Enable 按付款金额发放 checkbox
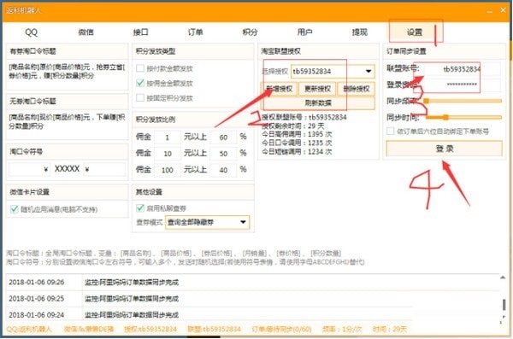This screenshot has width=513, height=339. (140, 68)
